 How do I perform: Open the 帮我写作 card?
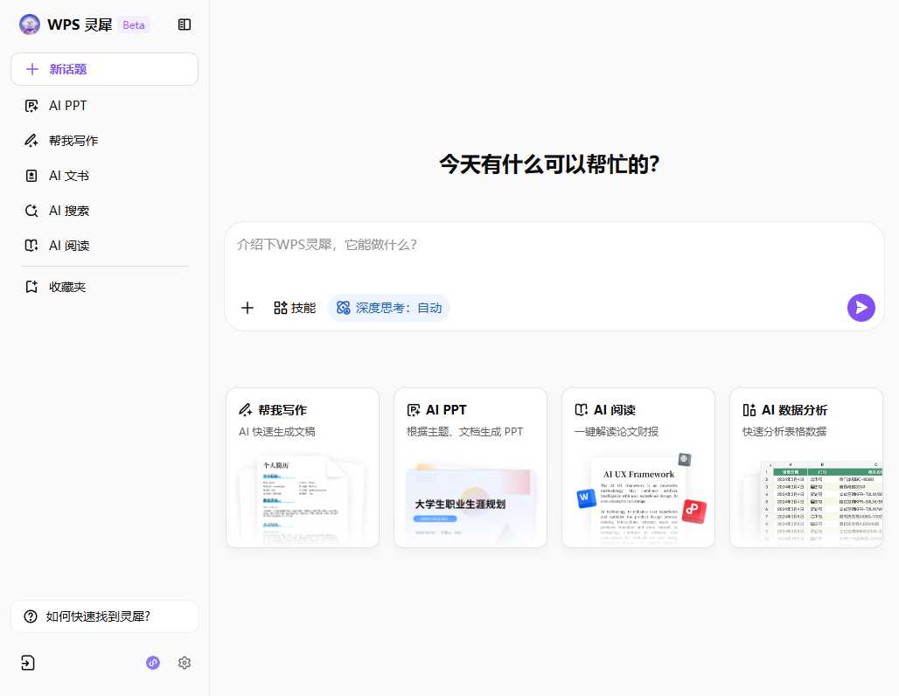[x=303, y=467]
